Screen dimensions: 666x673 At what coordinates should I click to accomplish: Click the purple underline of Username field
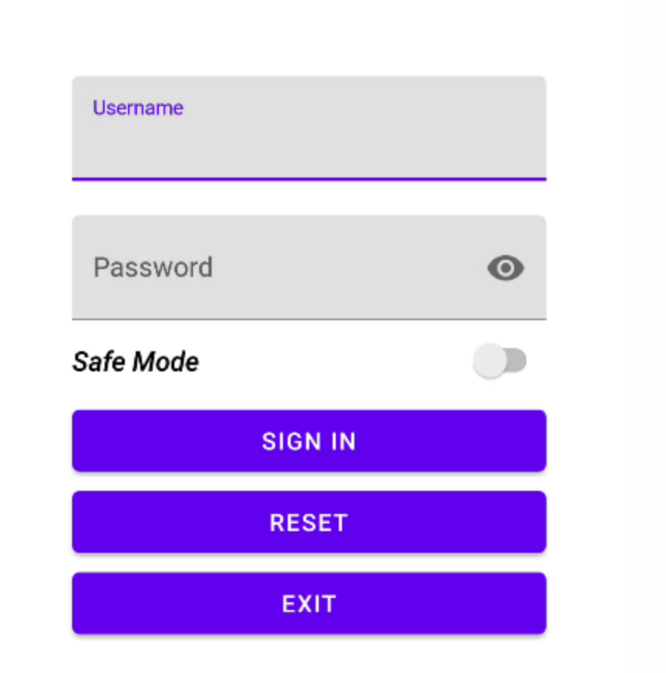pyautogui.click(x=309, y=179)
